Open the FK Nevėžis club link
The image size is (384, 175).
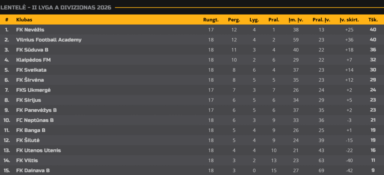(30, 30)
